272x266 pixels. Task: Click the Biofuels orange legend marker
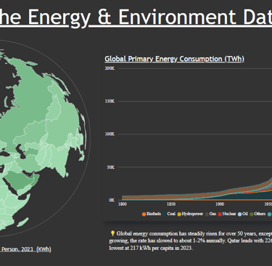coord(144,214)
